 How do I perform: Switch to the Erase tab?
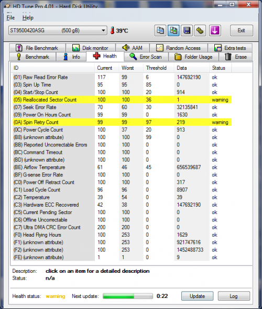(x=236, y=57)
